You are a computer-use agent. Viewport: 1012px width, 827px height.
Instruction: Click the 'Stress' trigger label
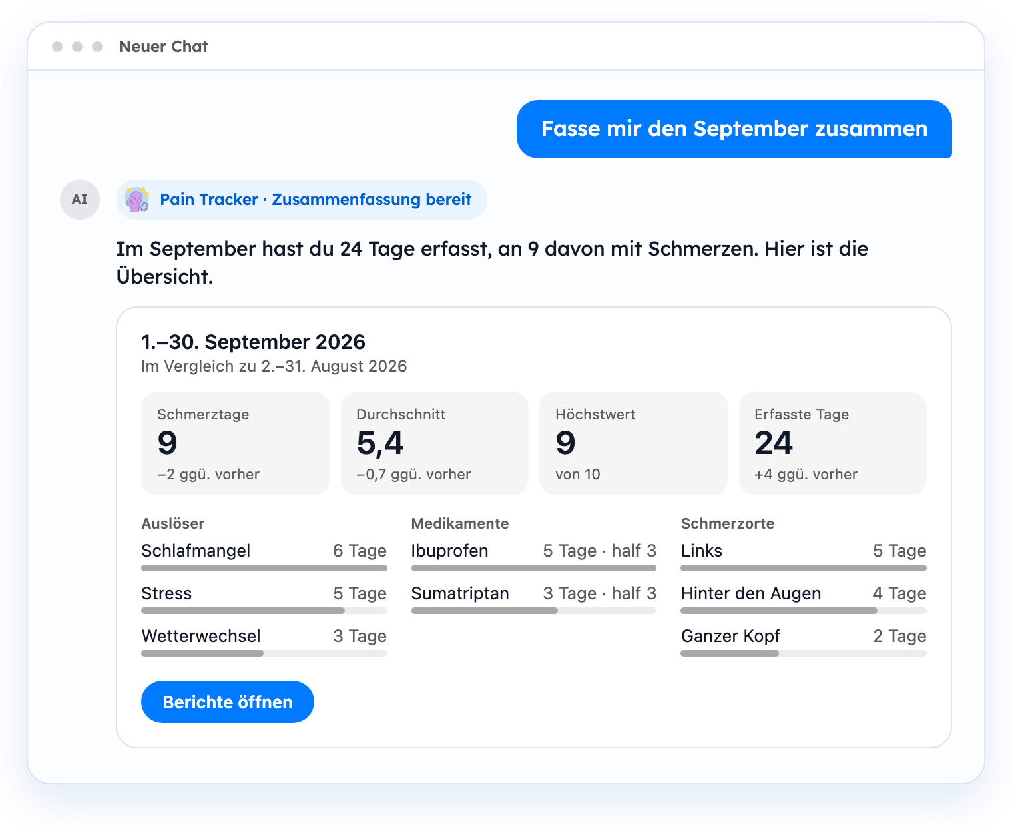click(x=166, y=593)
